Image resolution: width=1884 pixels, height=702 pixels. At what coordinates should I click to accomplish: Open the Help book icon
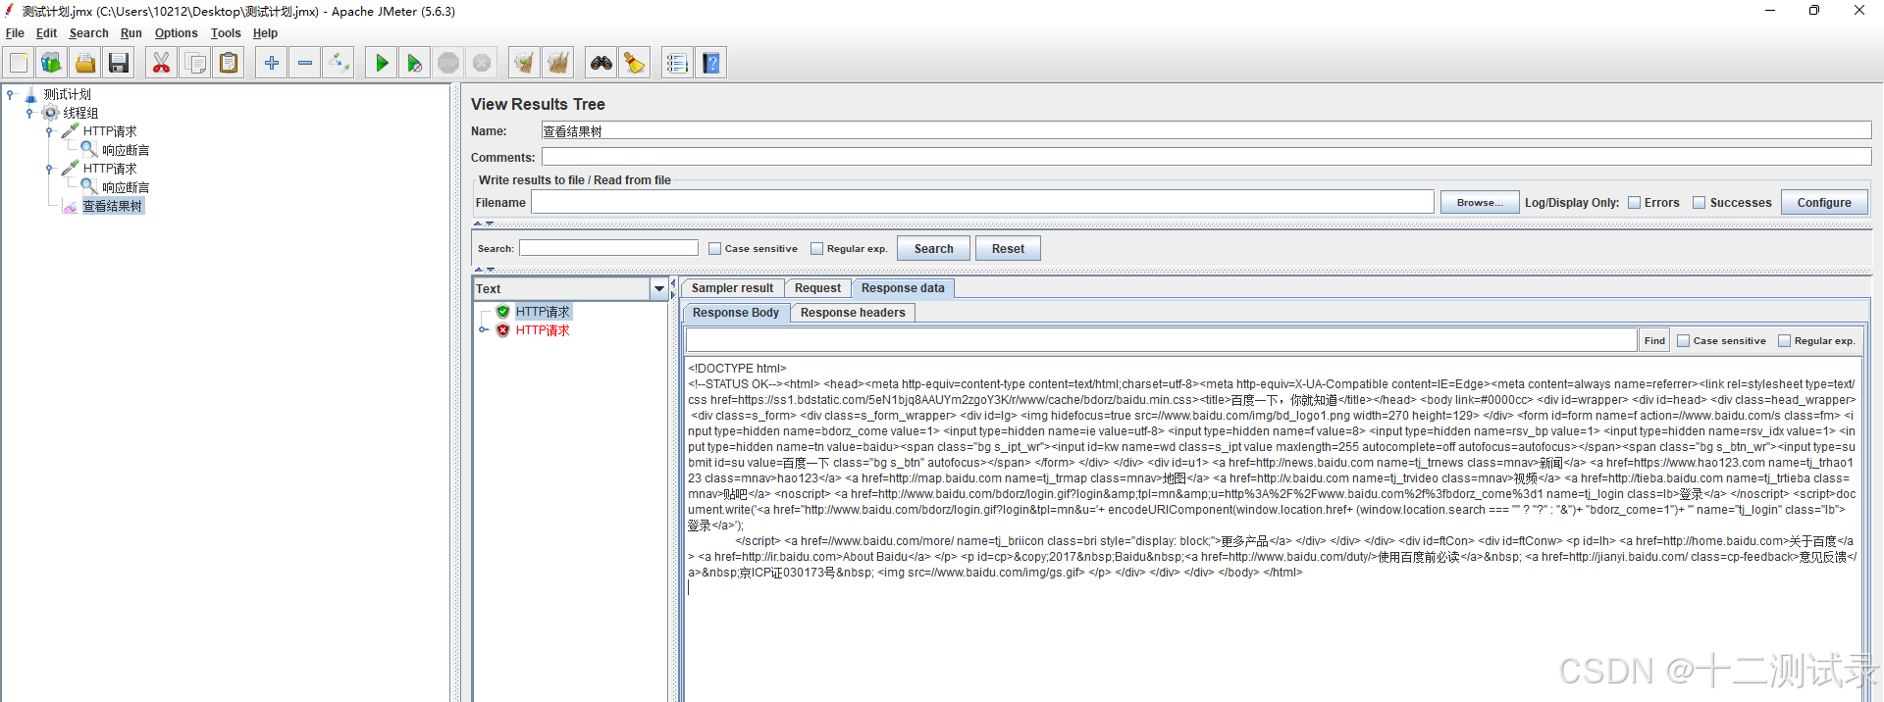[711, 63]
